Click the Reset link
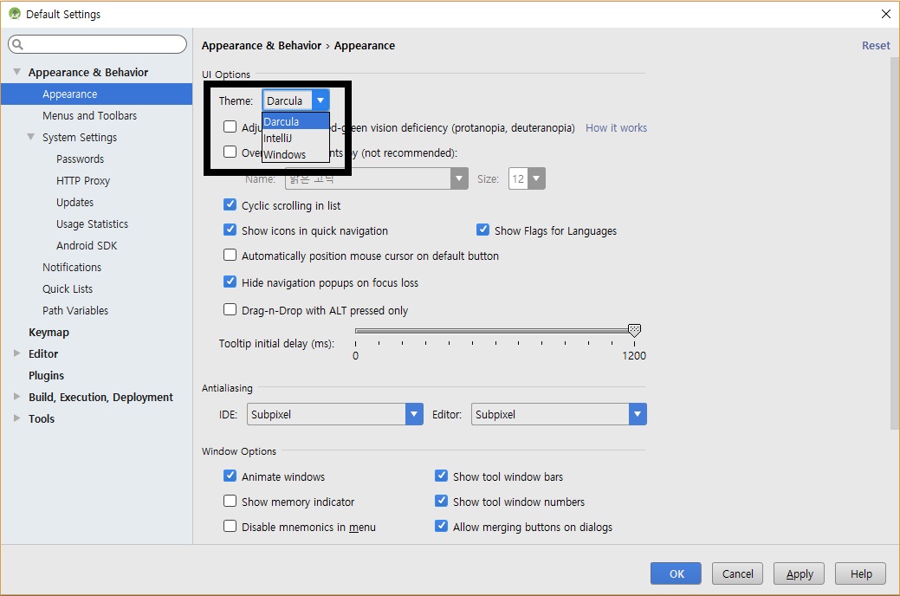The image size is (900, 596). (x=876, y=45)
